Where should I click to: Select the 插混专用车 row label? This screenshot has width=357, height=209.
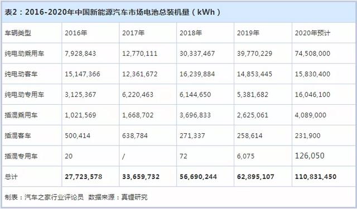pos(21,156)
